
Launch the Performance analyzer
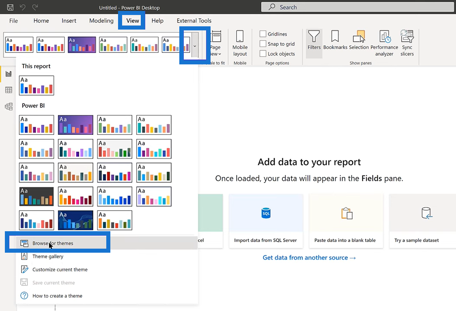pyautogui.click(x=384, y=43)
